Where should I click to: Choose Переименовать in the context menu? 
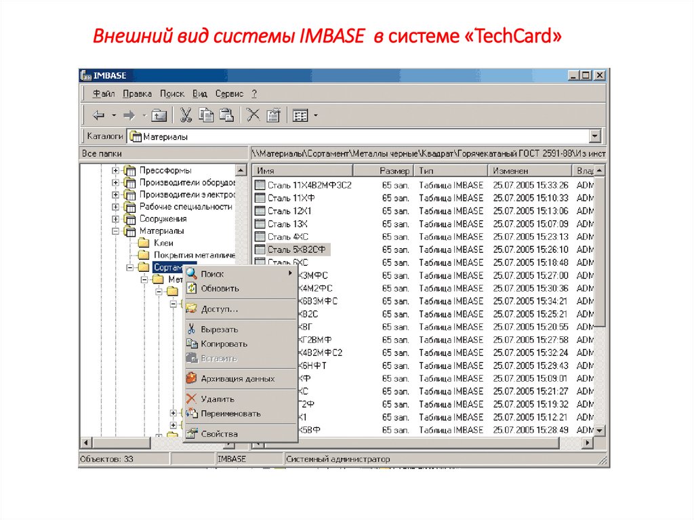pyautogui.click(x=240, y=414)
